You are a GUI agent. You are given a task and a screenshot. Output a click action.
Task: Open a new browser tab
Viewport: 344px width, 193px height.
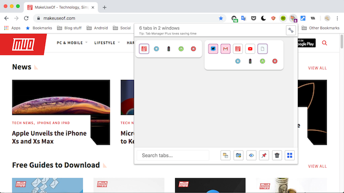104,8
